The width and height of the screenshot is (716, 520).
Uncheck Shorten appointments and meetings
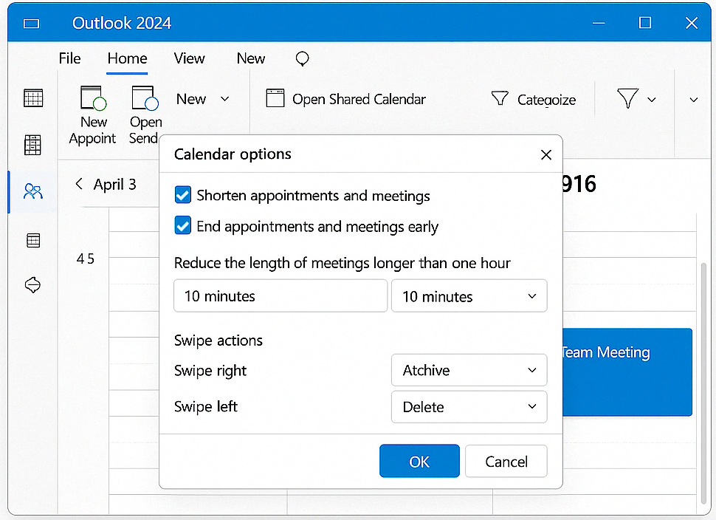(x=183, y=195)
